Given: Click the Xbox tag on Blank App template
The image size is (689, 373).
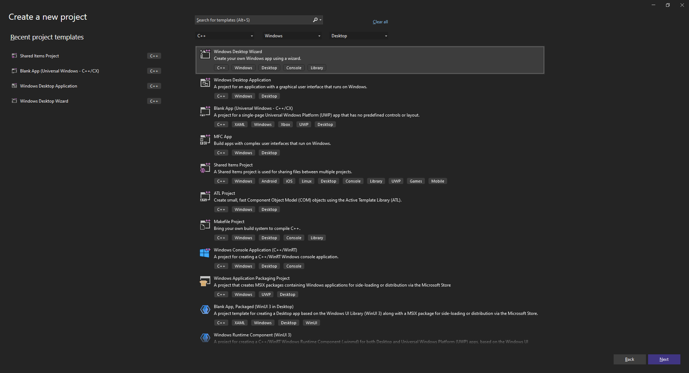Looking at the screenshot, I should 285,124.
